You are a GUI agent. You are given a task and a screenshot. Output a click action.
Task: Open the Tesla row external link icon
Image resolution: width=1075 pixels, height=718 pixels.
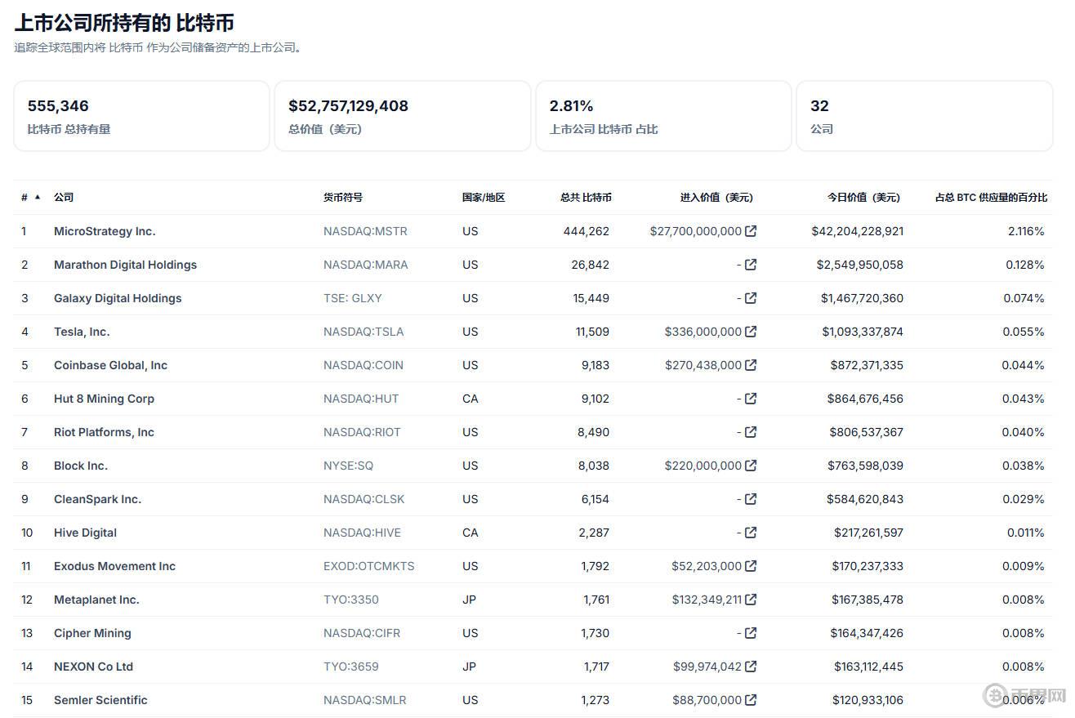point(751,332)
